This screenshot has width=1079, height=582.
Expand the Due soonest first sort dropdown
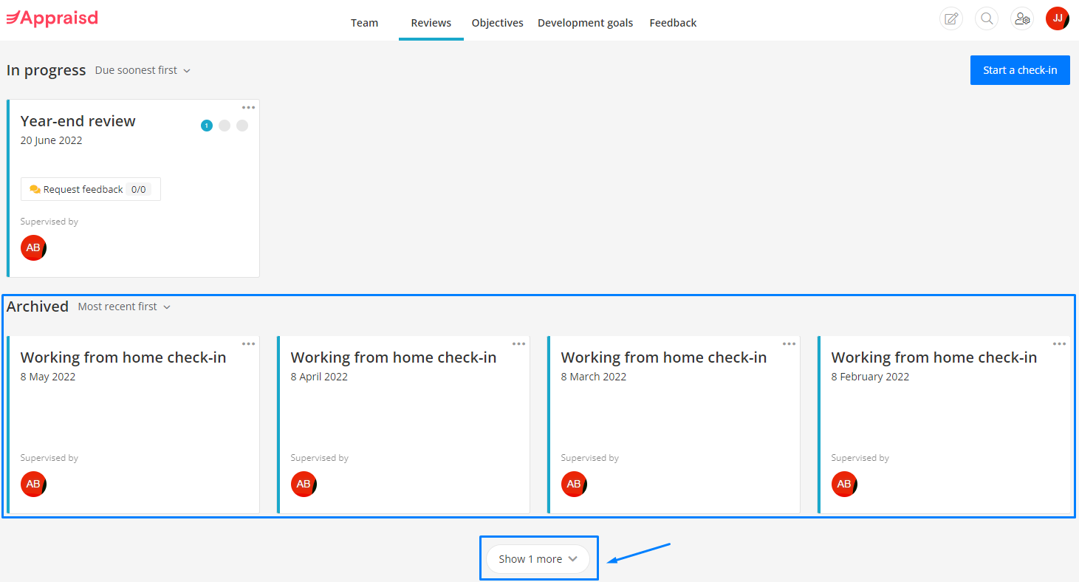click(x=143, y=70)
